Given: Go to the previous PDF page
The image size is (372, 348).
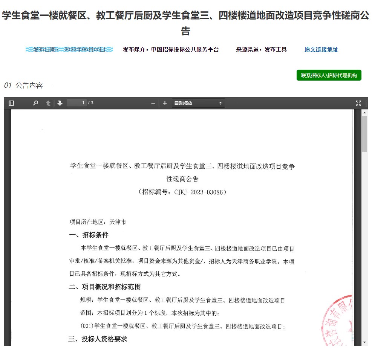Looking at the screenshot, I should pos(48,103).
